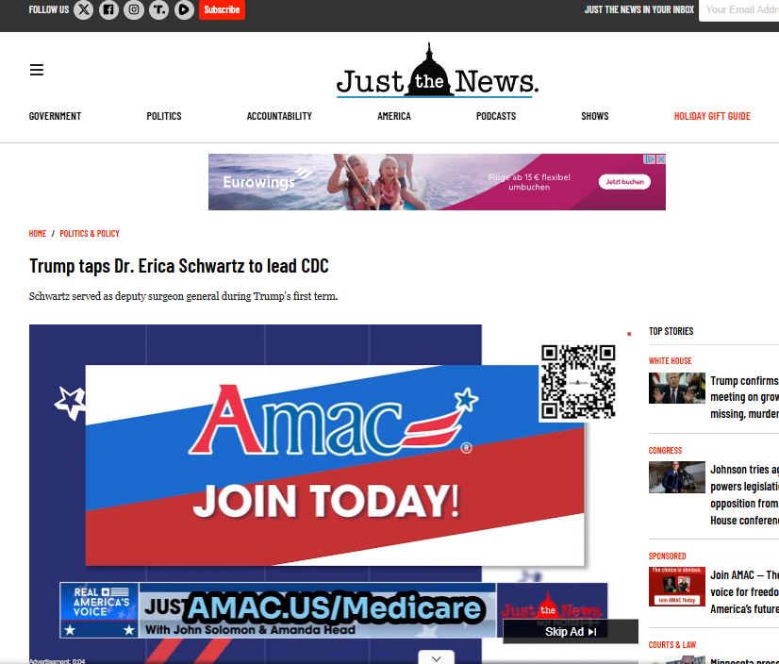Close the Eurowings banner ad
This screenshot has height=664, width=779.
[x=661, y=159]
